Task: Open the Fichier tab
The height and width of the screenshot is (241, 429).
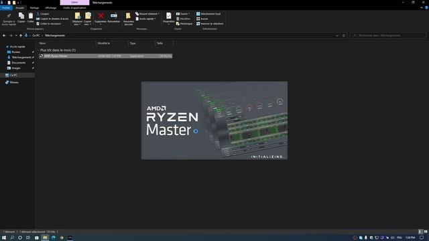Action: 6,8
